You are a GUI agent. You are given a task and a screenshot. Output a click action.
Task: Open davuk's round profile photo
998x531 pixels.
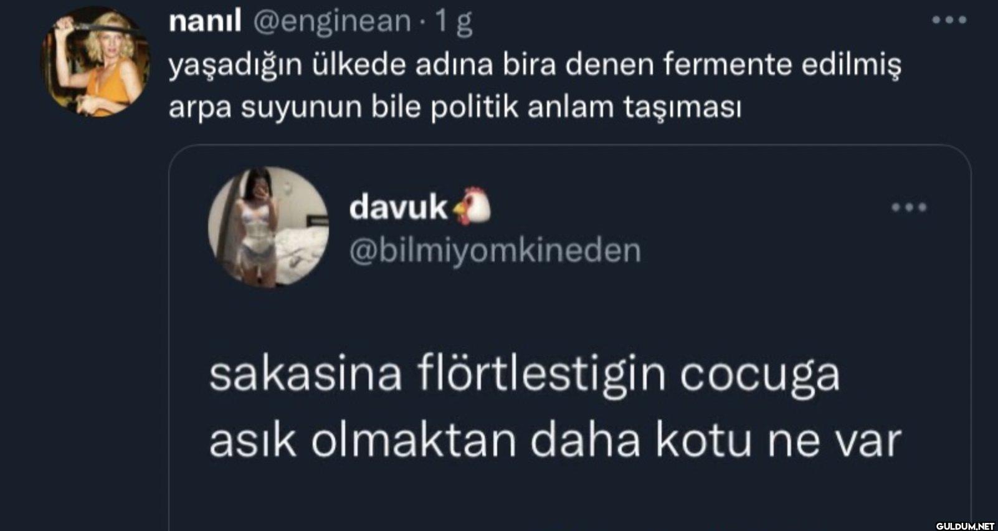[x=269, y=227]
